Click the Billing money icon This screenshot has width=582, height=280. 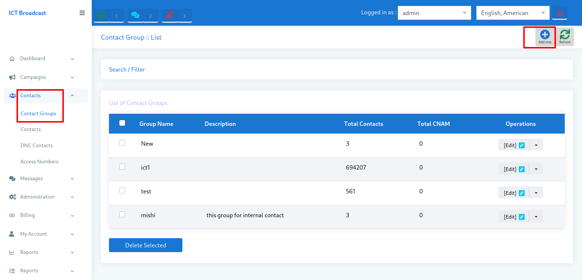(12, 215)
